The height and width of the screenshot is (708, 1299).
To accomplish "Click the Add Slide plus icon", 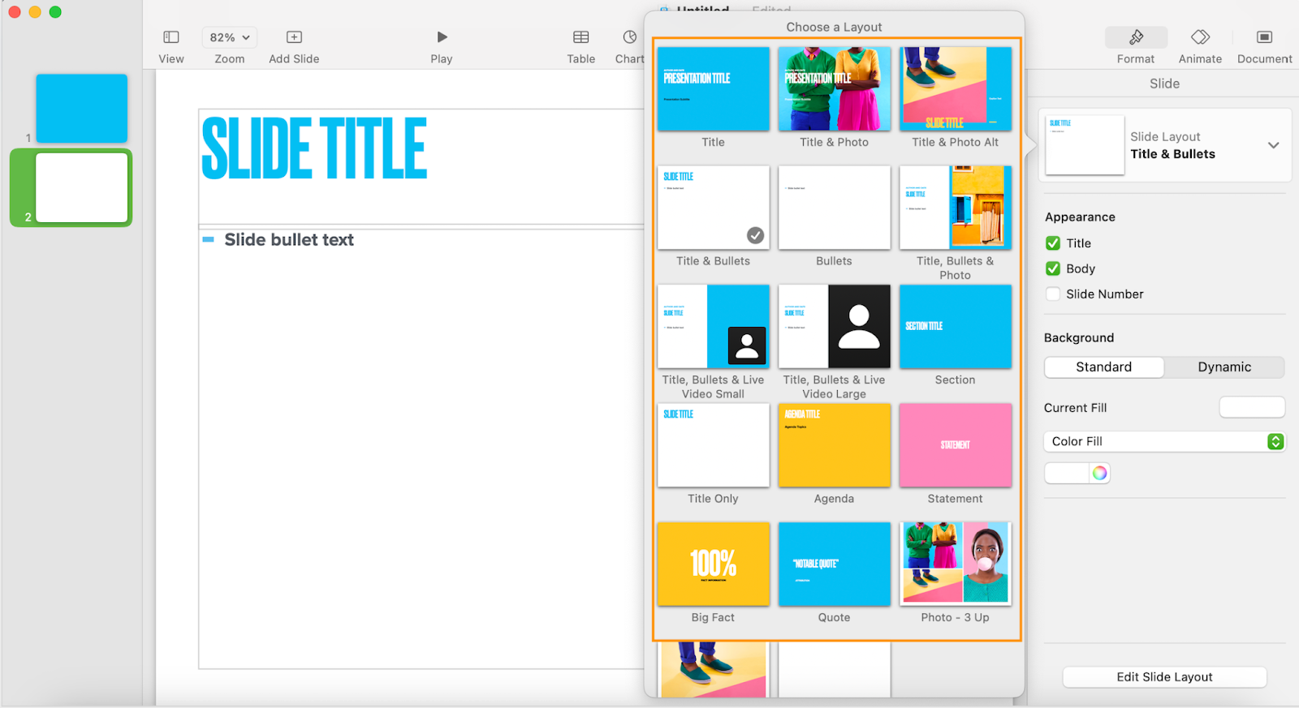I will [x=294, y=37].
